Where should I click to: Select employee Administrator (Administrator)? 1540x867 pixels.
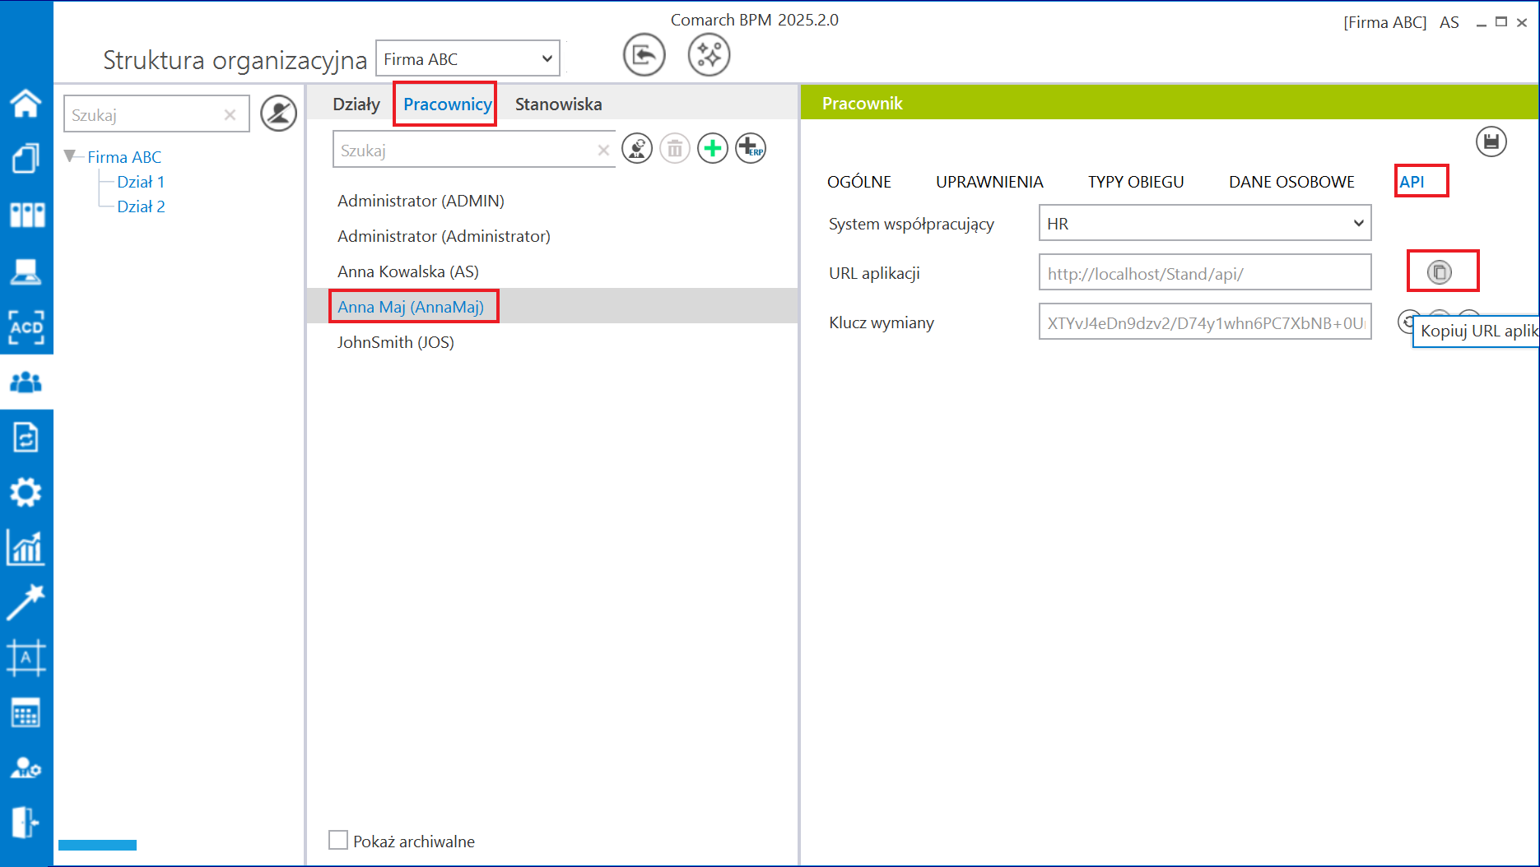[552, 236]
